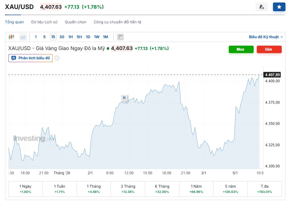Open the Tổng quan tab
The width and height of the screenshot is (292, 201).
[x=14, y=22]
